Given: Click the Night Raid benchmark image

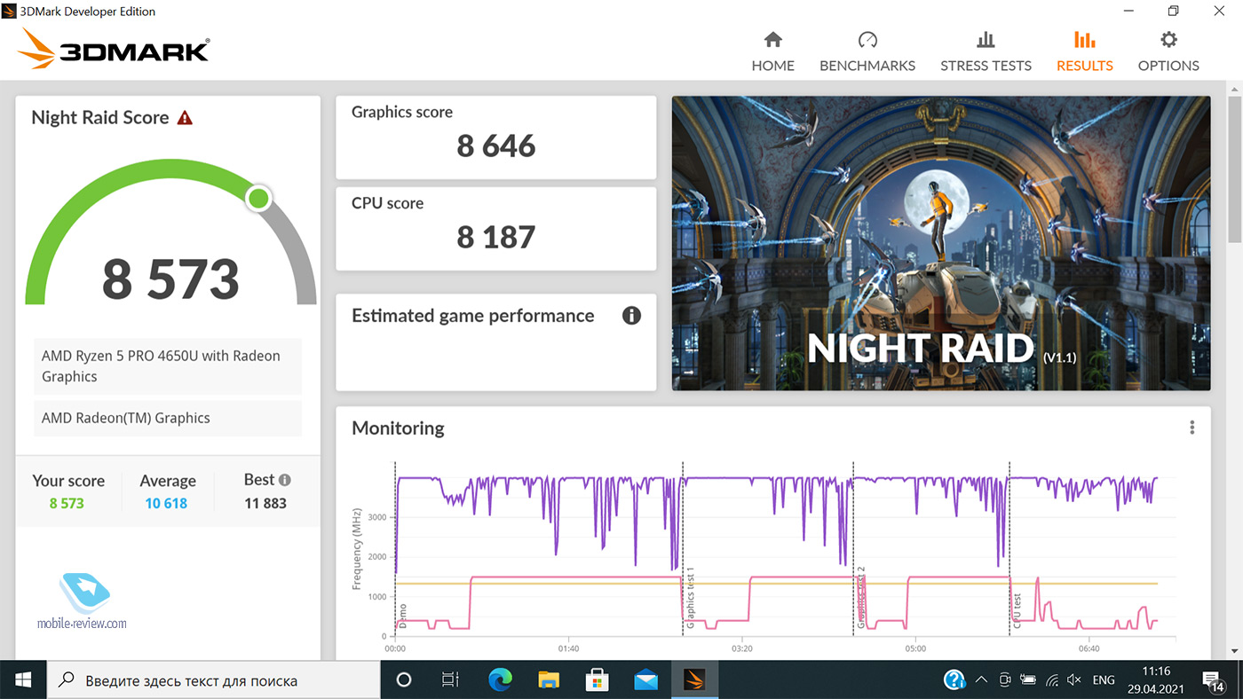Looking at the screenshot, I should (x=940, y=243).
